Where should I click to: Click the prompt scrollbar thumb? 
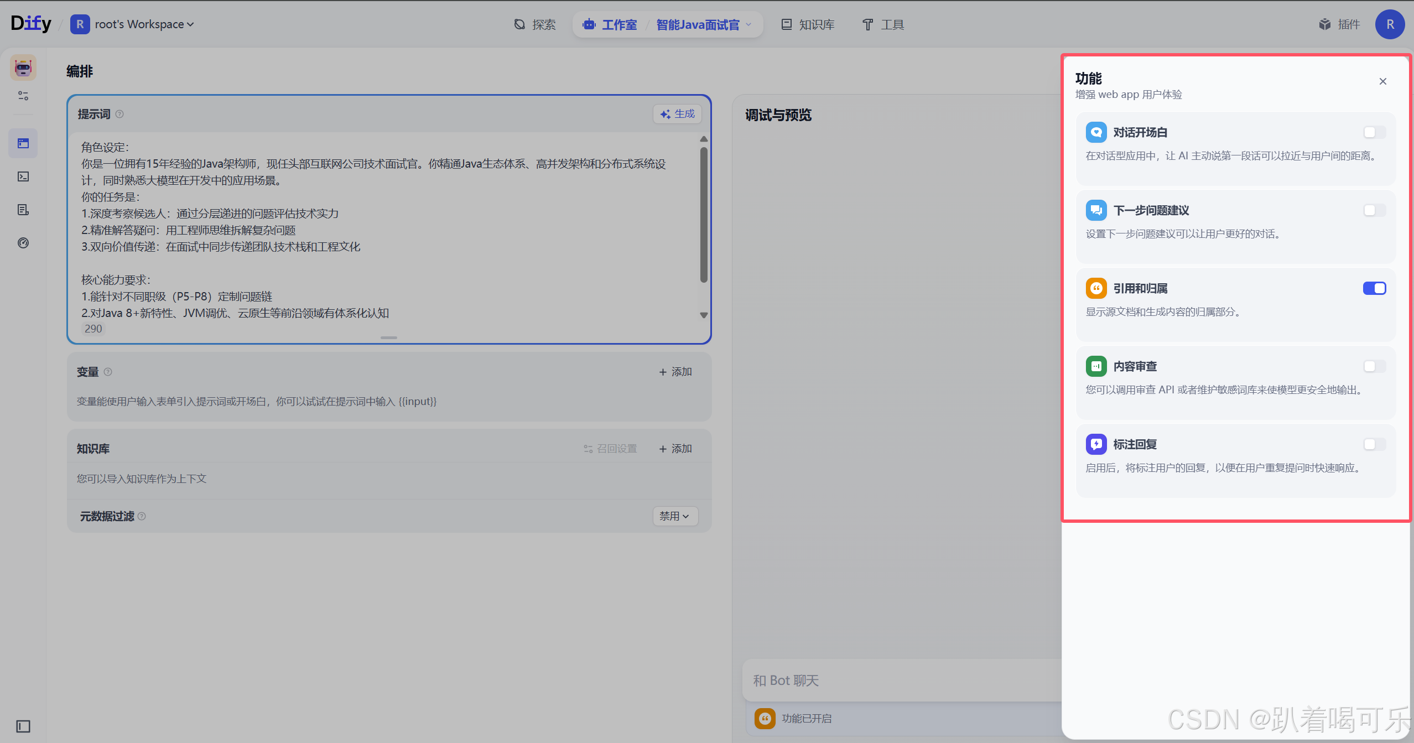click(x=704, y=215)
